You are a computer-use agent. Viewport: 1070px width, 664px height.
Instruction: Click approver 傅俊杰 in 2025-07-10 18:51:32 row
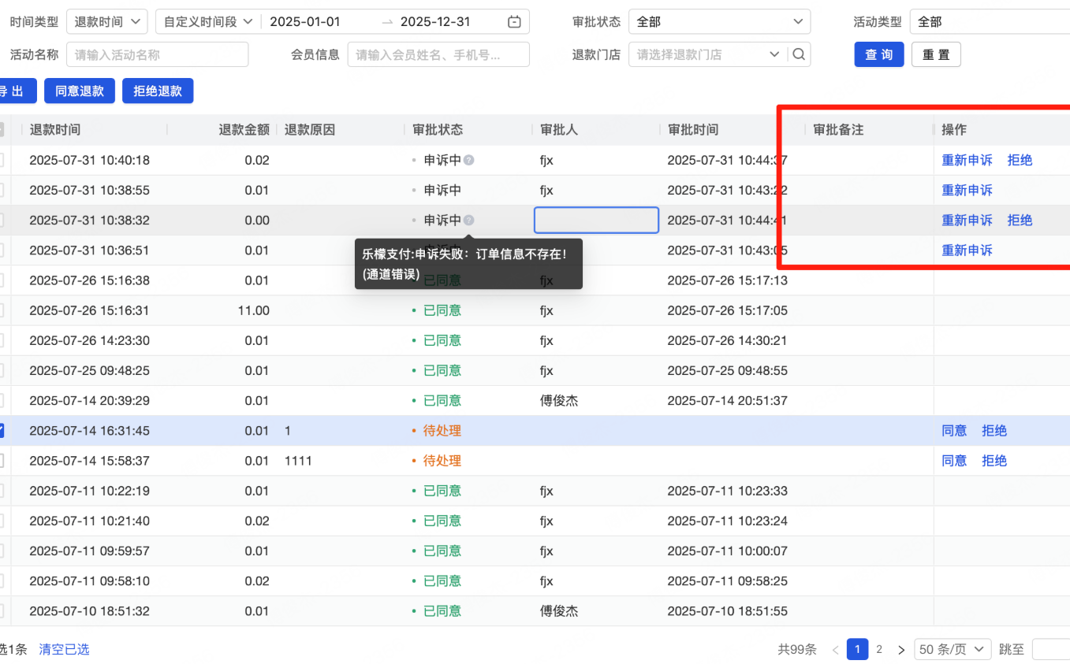[559, 611]
